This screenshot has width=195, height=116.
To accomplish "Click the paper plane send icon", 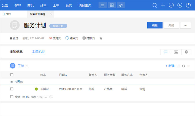I will tap(121, 5).
